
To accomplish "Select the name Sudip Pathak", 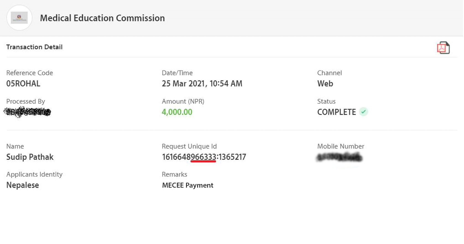I will tap(30, 157).
